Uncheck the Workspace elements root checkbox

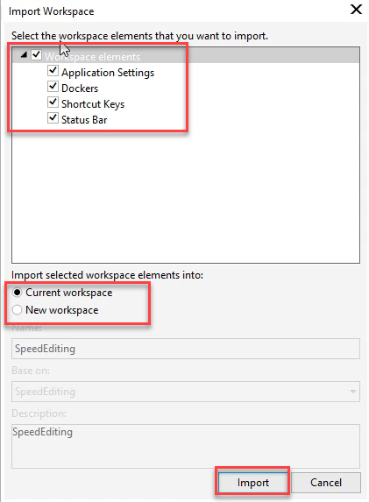(x=36, y=54)
